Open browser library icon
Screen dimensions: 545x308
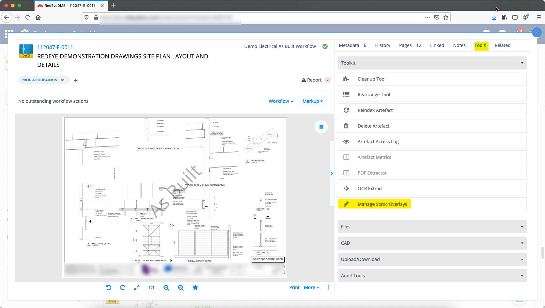tap(505, 17)
